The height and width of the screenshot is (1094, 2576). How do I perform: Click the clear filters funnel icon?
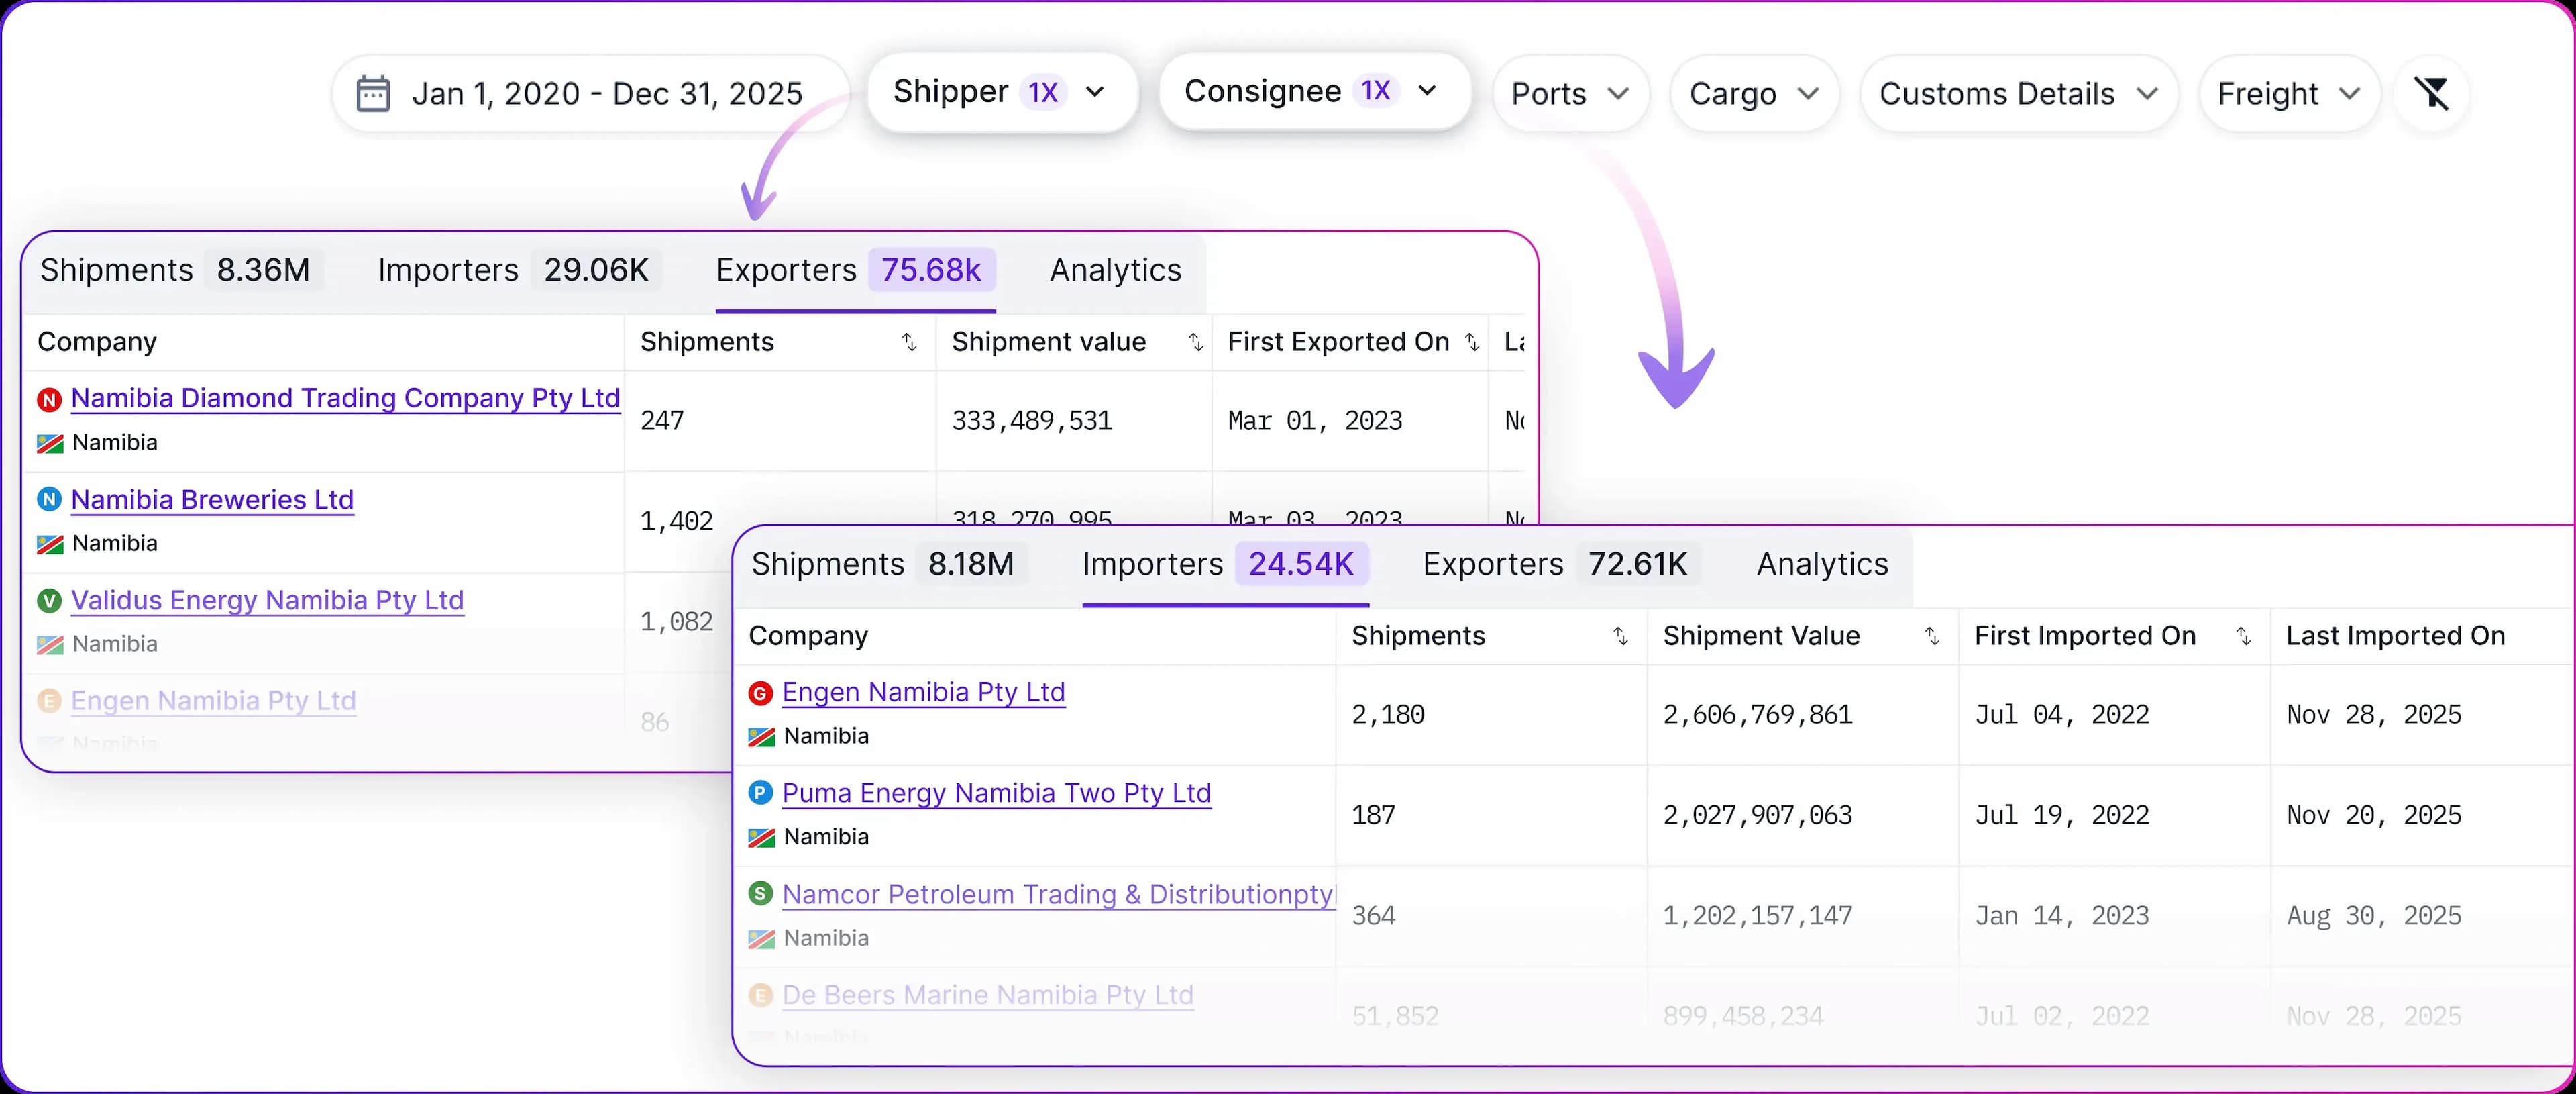(2431, 93)
